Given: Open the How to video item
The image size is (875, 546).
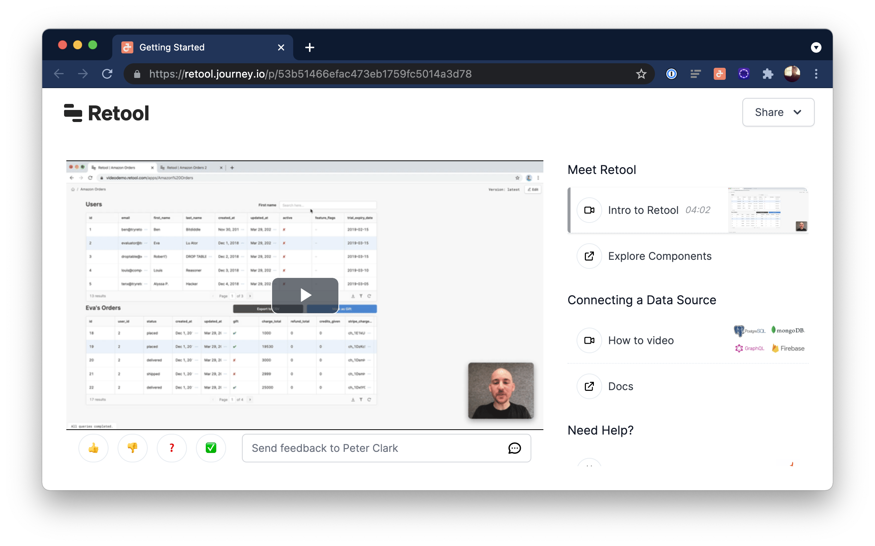Looking at the screenshot, I should [x=641, y=340].
